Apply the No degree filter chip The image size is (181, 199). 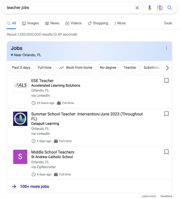(108, 68)
